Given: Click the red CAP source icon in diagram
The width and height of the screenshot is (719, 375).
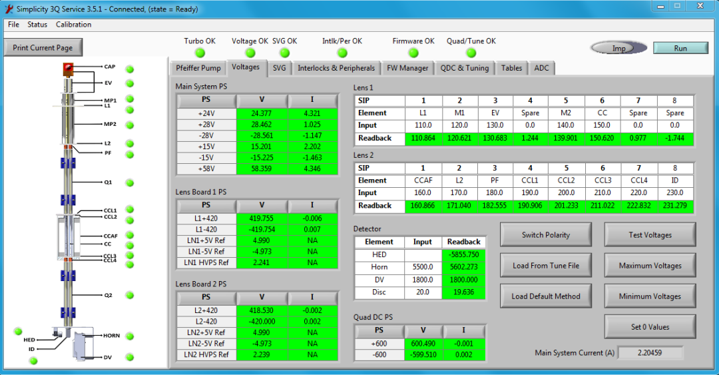Looking at the screenshot, I should pyautogui.click(x=69, y=69).
